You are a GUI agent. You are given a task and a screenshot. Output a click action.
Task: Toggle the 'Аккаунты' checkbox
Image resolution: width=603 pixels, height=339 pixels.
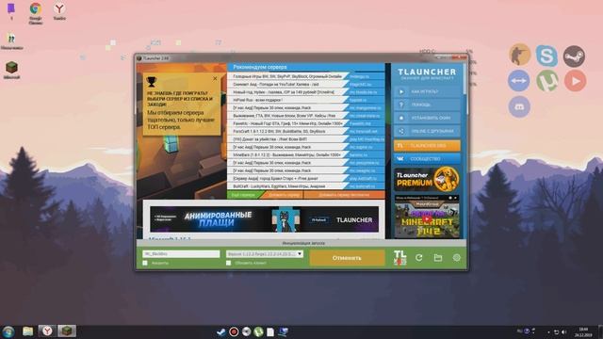[145, 263]
